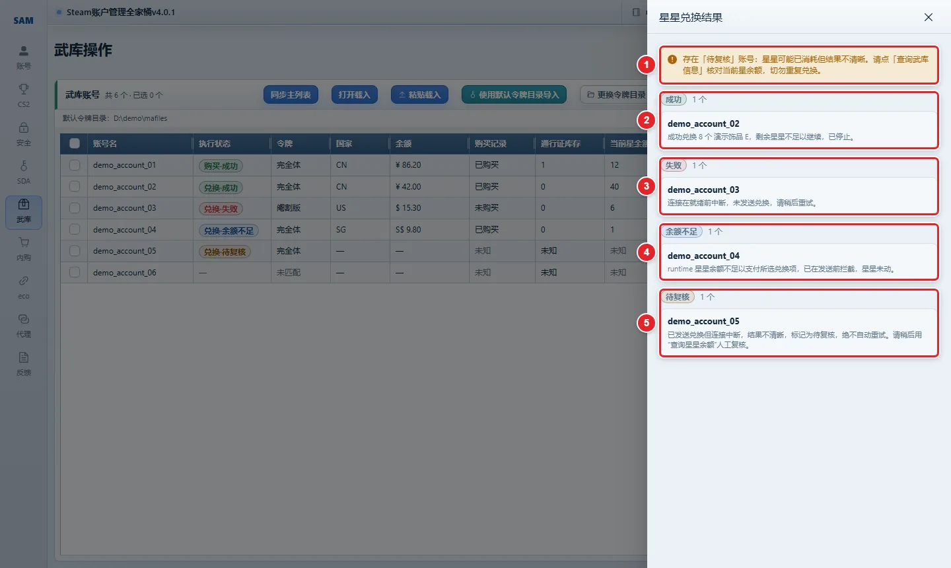This screenshot has height=568, width=951.
Task: Switch to the SDA sidebar section
Action: [x=24, y=172]
